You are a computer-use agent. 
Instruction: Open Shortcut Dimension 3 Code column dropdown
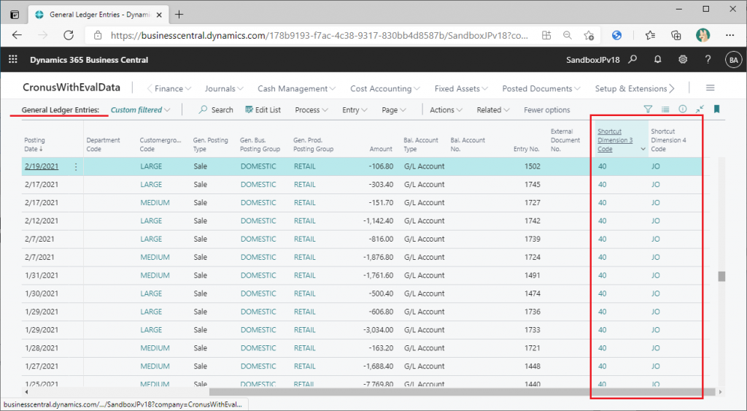(x=643, y=149)
